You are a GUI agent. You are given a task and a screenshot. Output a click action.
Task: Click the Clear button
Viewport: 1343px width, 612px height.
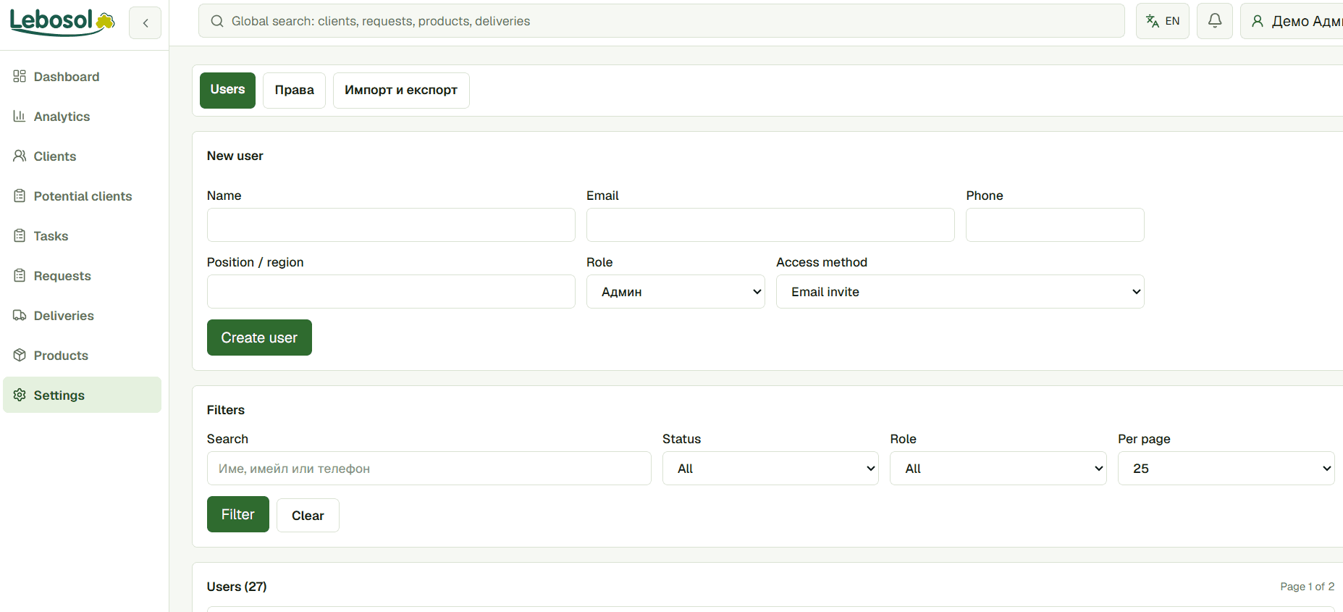coord(308,515)
